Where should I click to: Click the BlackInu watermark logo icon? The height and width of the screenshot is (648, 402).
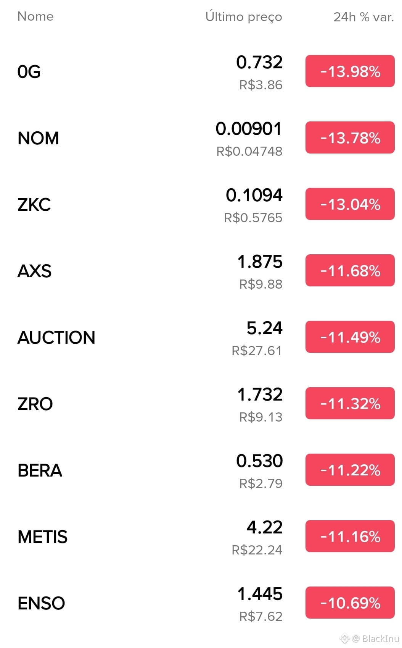click(344, 638)
